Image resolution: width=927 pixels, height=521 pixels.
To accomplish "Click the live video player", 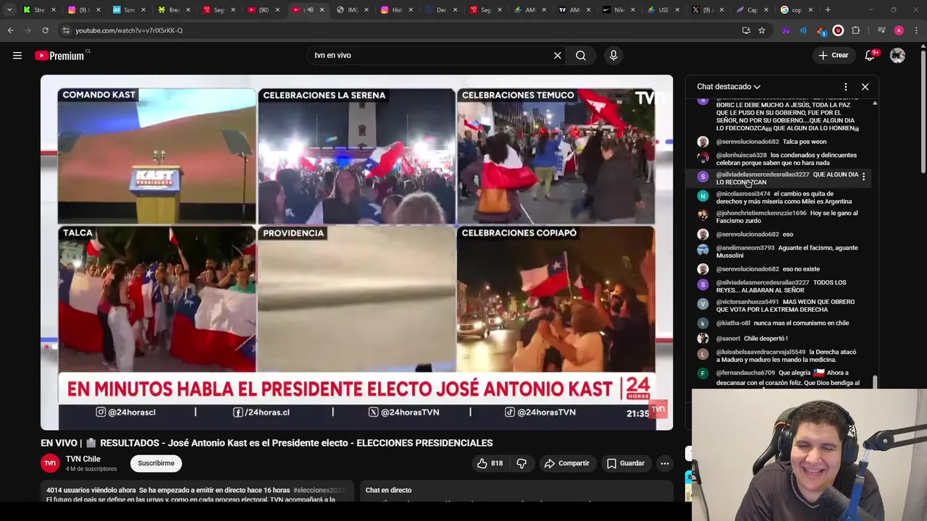I will (356, 253).
